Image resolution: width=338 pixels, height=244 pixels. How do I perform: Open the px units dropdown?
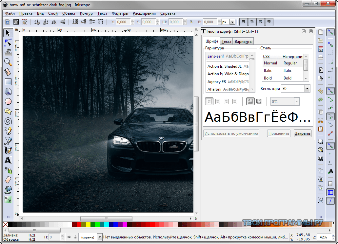(232, 22)
